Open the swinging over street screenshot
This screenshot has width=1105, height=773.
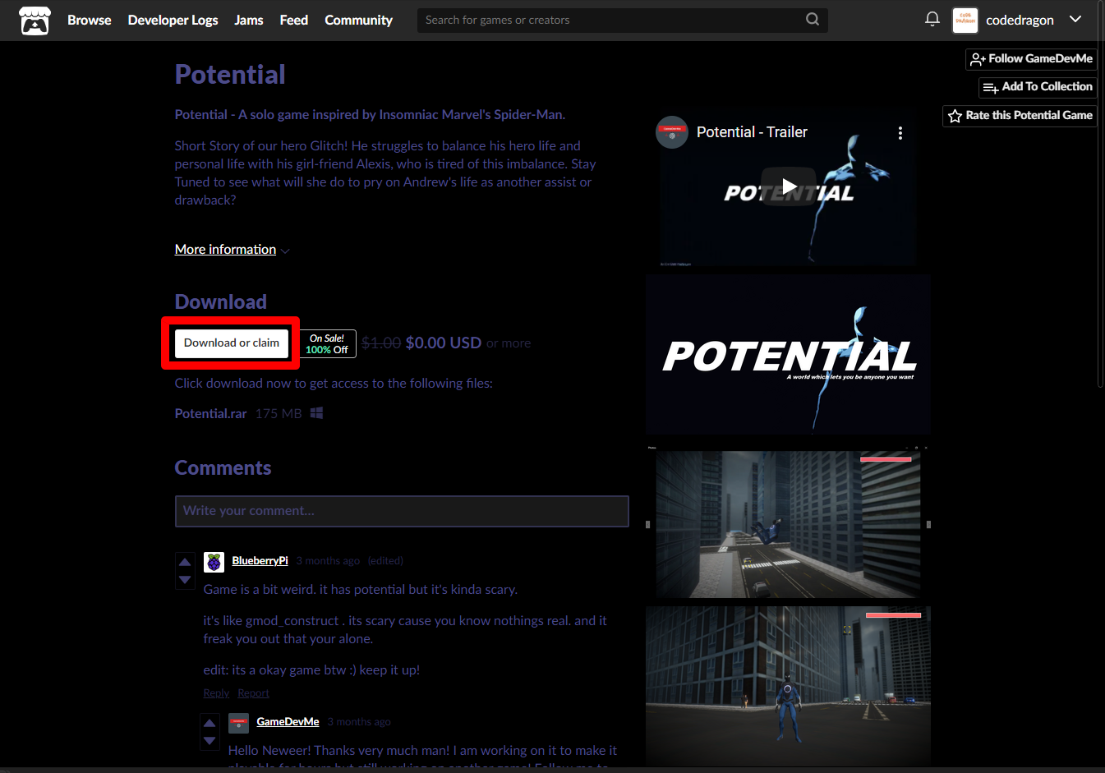tap(788, 521)
